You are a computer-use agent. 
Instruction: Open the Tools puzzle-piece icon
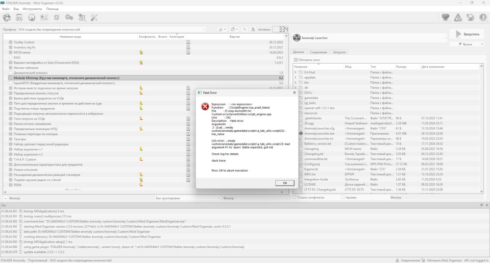pyautogui.click(x=82, y=18)
